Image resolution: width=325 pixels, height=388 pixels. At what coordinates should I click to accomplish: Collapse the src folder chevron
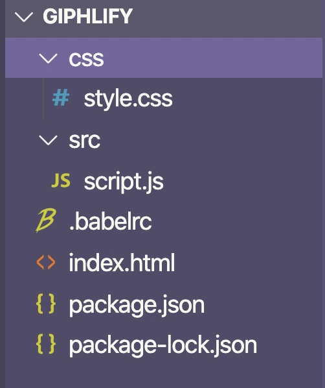point(48,140)
